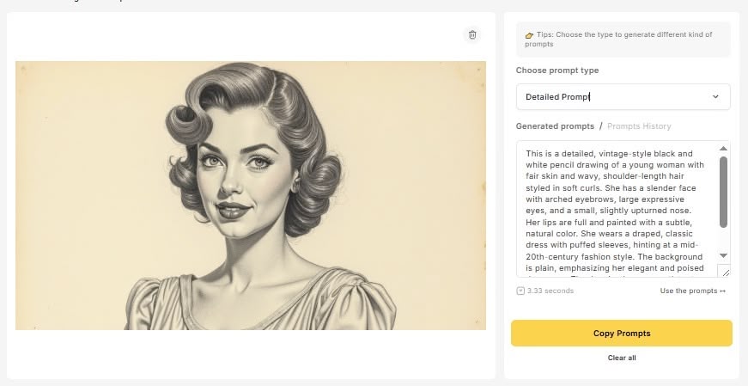The image size is (748, 386).
Task: Click the Choose prompt type label
Action: (x=557, y=70)
